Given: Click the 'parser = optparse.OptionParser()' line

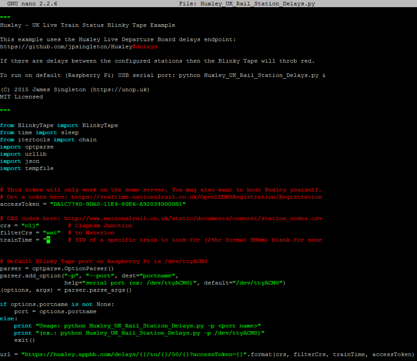Looking at the screenshot, I should point(57,269).
